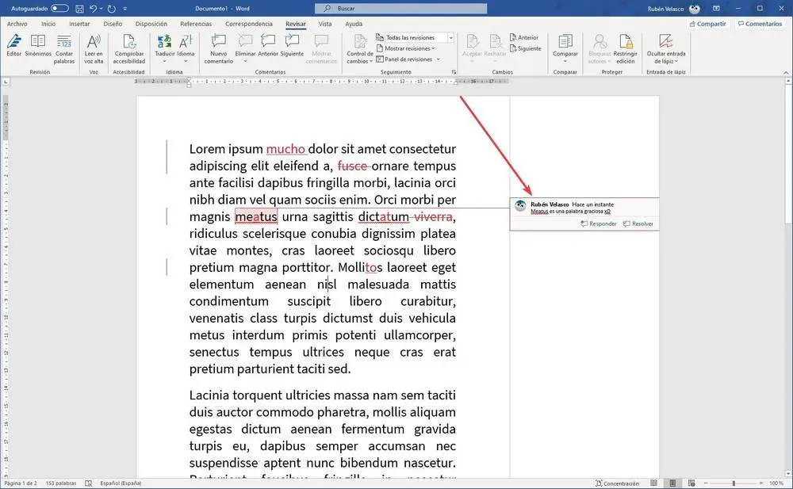The image size is (793, 489).
Task: Toggle the Autoguardado switch
Action: (59, 8)
